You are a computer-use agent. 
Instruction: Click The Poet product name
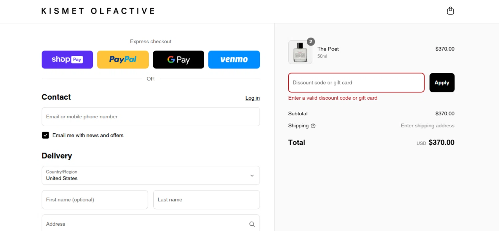tap(328, 49)
